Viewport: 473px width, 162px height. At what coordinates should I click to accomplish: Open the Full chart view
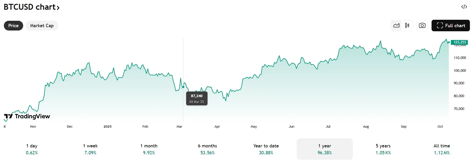(x=451, y=26)
